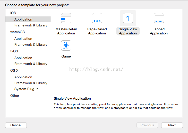The width and height of the screenshot is (188, 133).
Task: Select the Tabbed Application template icon
Action: 159,18
